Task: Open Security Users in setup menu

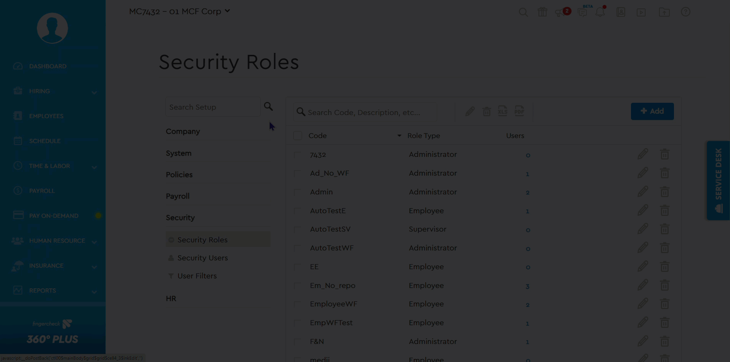Action: point(202,258)
